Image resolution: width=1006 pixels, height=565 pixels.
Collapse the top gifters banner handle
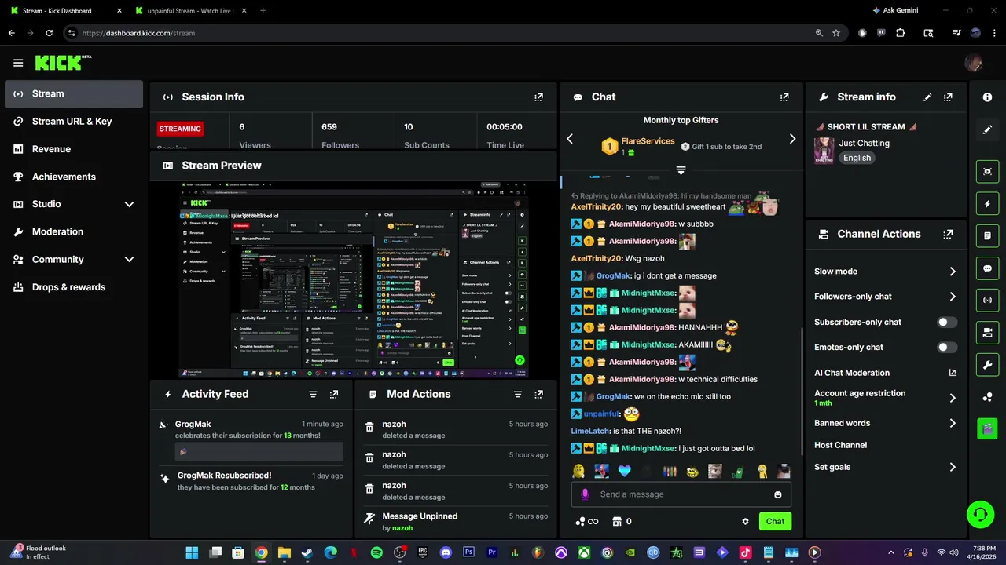[681, 170]
